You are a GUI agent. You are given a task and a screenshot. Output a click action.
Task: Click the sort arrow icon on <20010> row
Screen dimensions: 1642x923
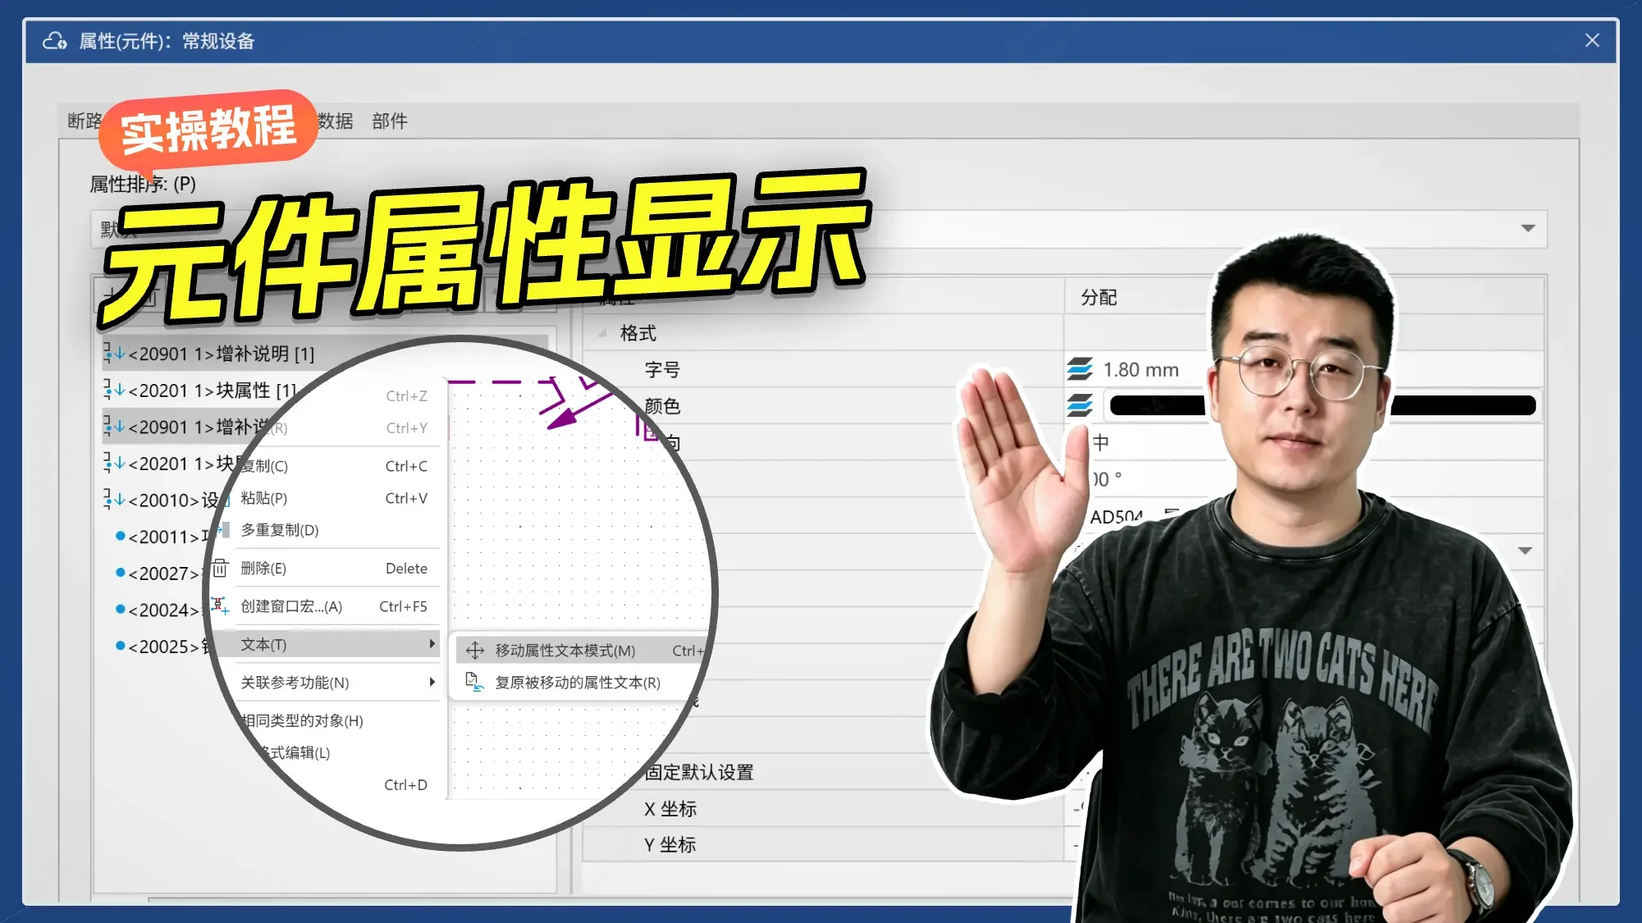pyautogui.click(x=114, y=500)
